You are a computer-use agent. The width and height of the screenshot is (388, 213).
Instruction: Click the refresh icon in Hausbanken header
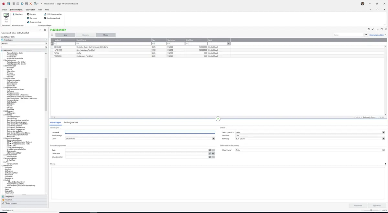(x=369, y=29)
